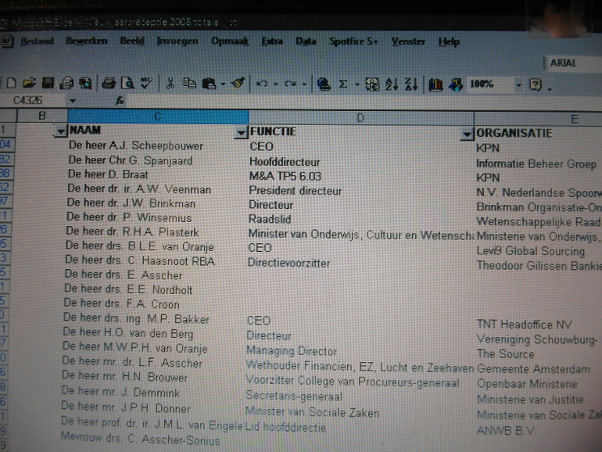
Task: Click the Permission icon next to Save
Action: pyautogui.click(x=66, y=84)
